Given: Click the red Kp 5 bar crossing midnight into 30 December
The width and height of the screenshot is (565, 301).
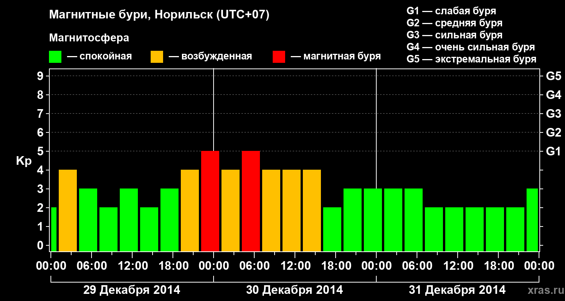Looking at the screenshot, I should (x=210, y=201).
